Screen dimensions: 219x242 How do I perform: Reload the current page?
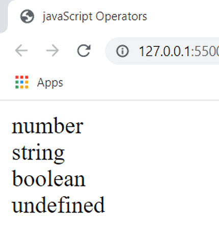84,50
